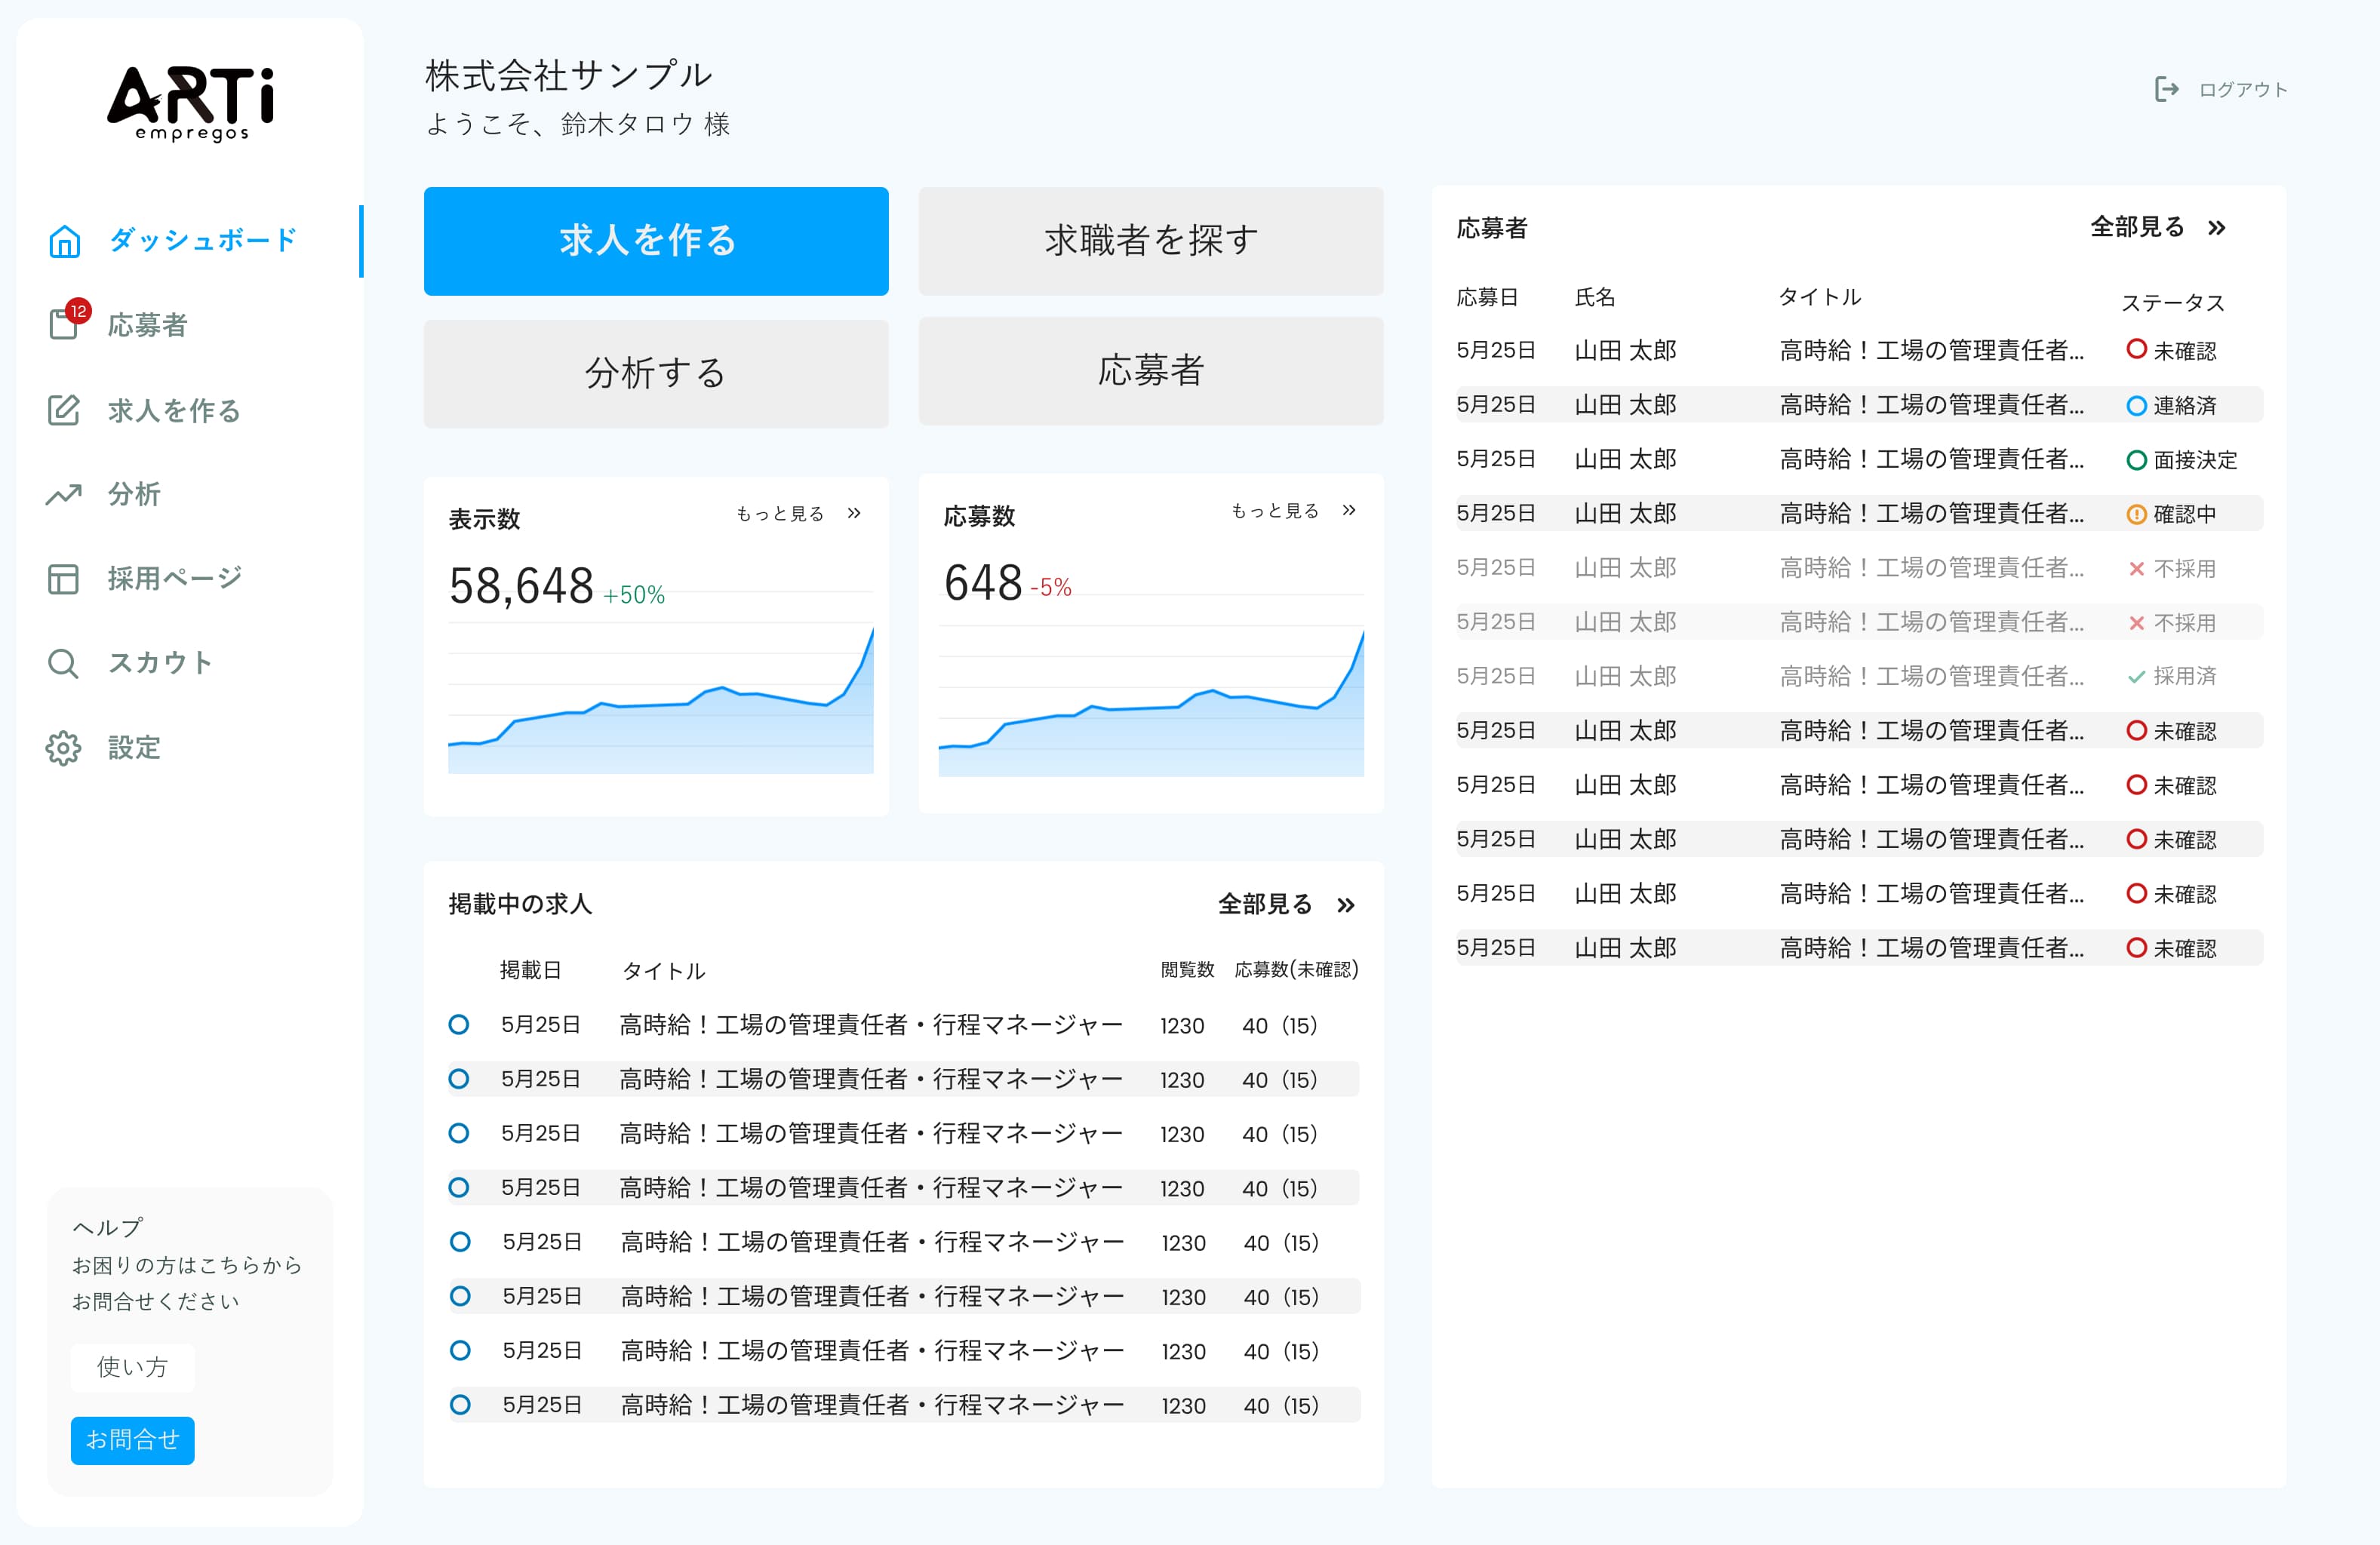
Task: Click the logout arrow icon
Action: (x=2166, y=90)
